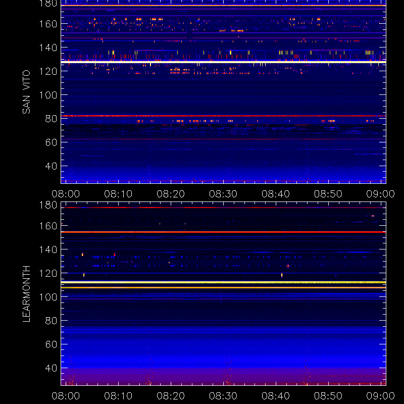
Task: Click the SAN VITO vertical axis title
Action: [26, 92]
